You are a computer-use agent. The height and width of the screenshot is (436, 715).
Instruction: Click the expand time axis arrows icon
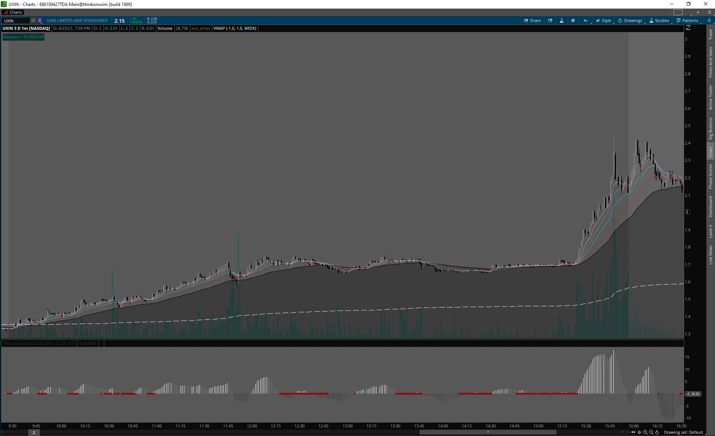(x=633, y=432)
